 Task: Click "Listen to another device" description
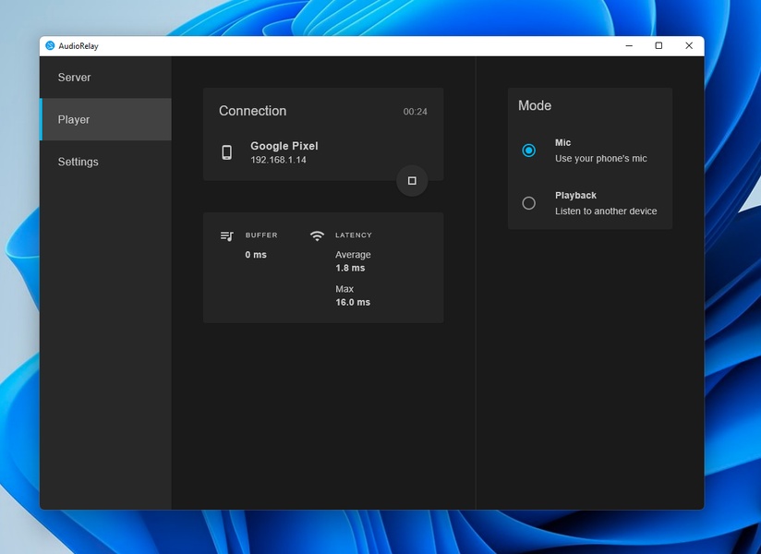point(606,211)
